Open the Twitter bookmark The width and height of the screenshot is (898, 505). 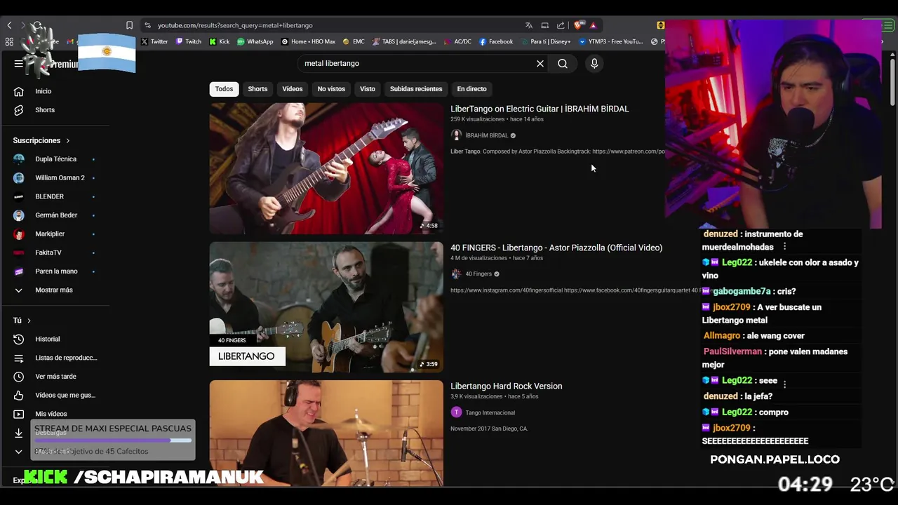[x=154, y=41]
